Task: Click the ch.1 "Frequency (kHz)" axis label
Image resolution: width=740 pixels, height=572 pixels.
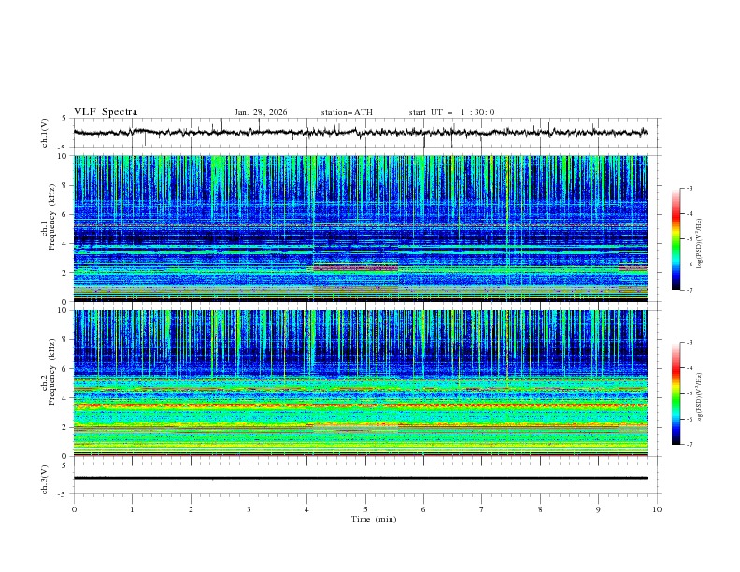Action: [52, 215]
